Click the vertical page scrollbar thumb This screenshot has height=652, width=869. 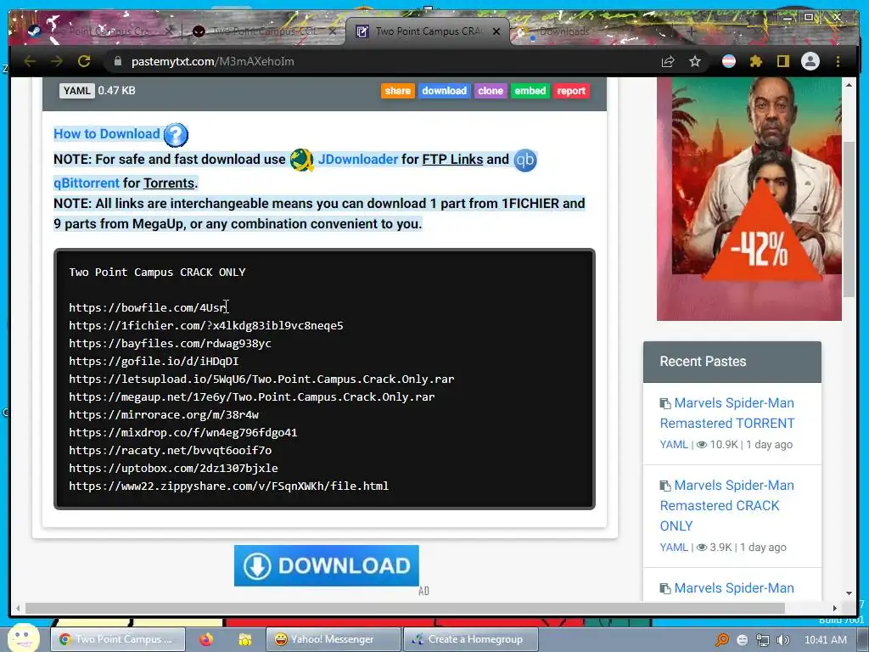pos(849,219)
